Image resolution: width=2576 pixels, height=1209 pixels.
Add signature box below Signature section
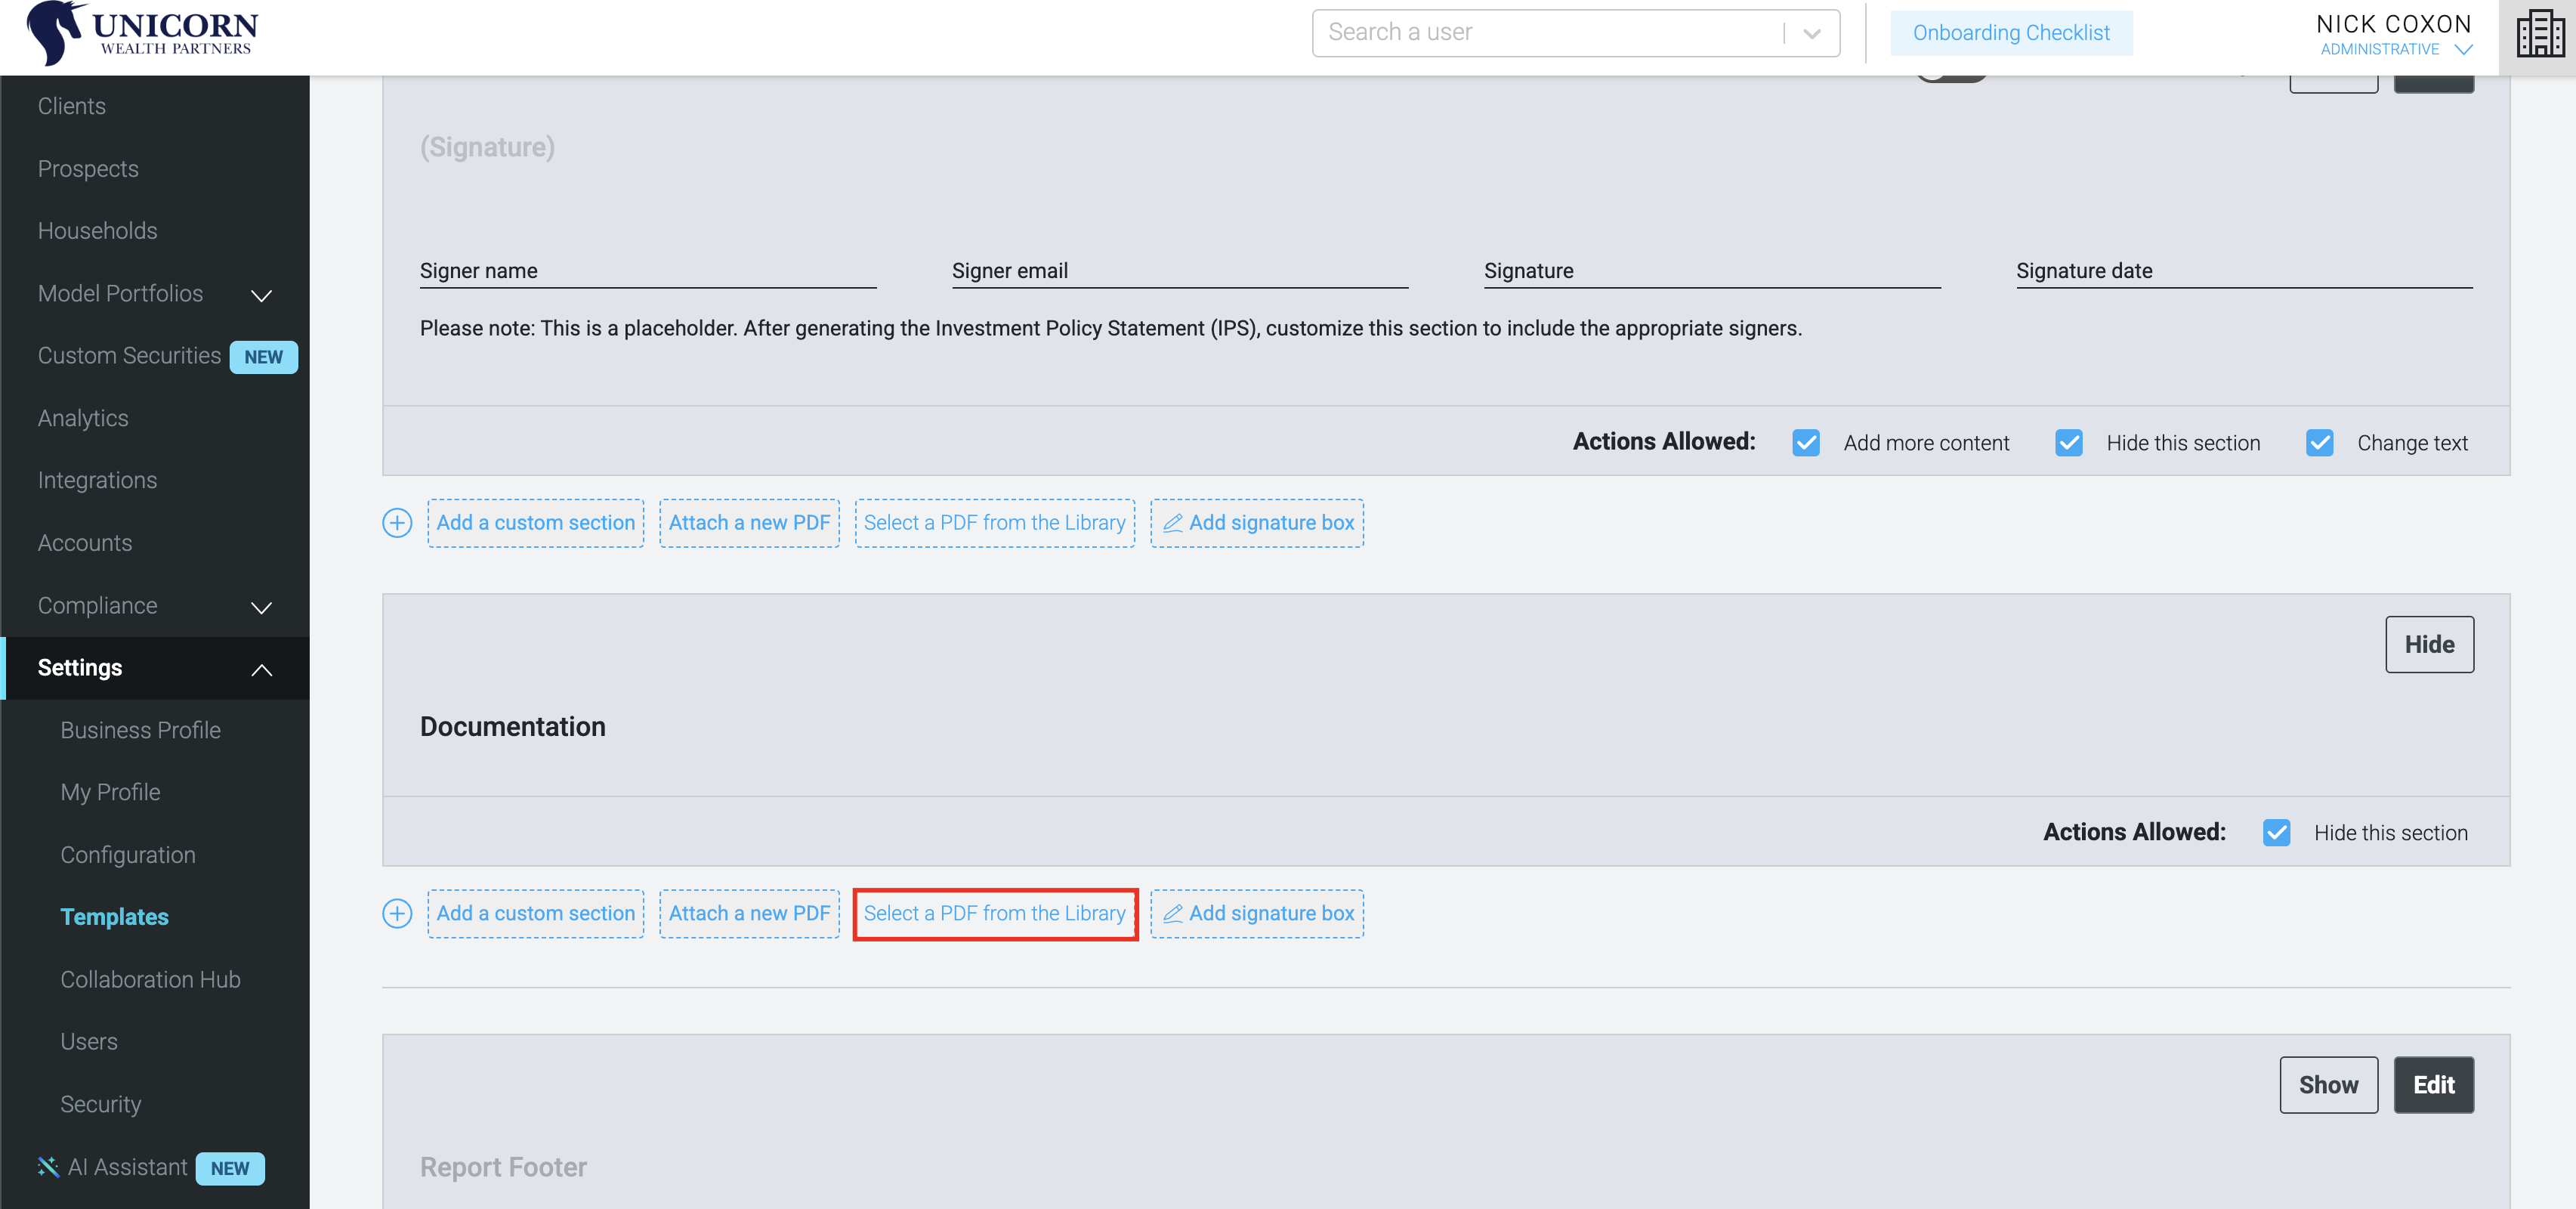pyautogui.click(x=1257, y=523)
